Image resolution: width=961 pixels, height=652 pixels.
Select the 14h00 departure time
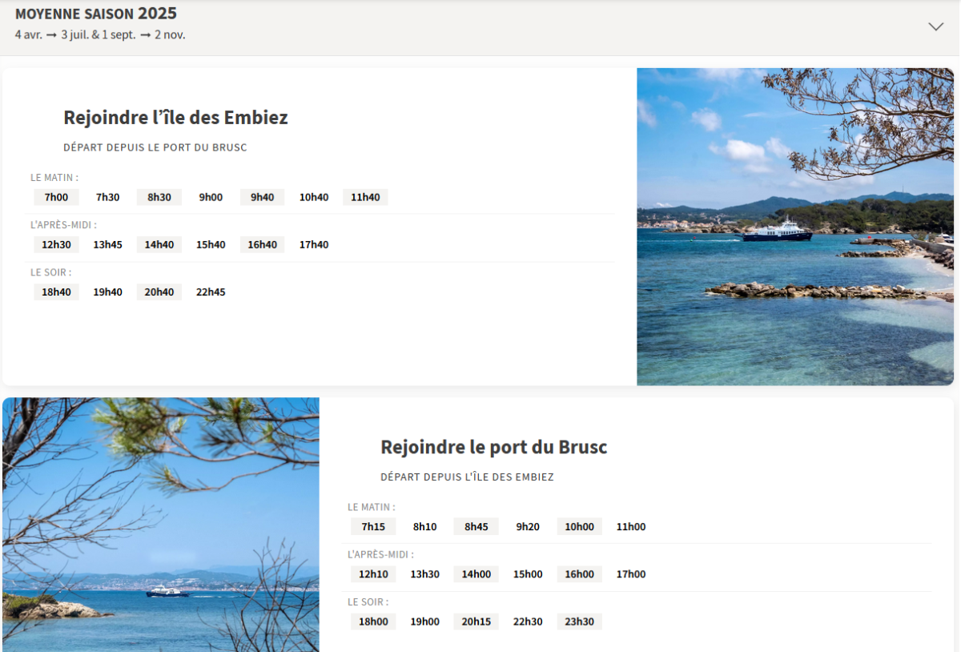click(x=476, y=574)
